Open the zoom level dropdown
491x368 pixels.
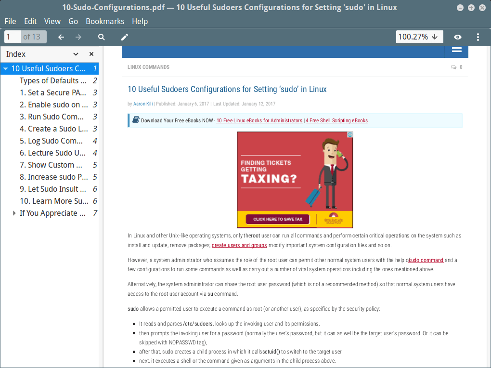pos(419,37)
